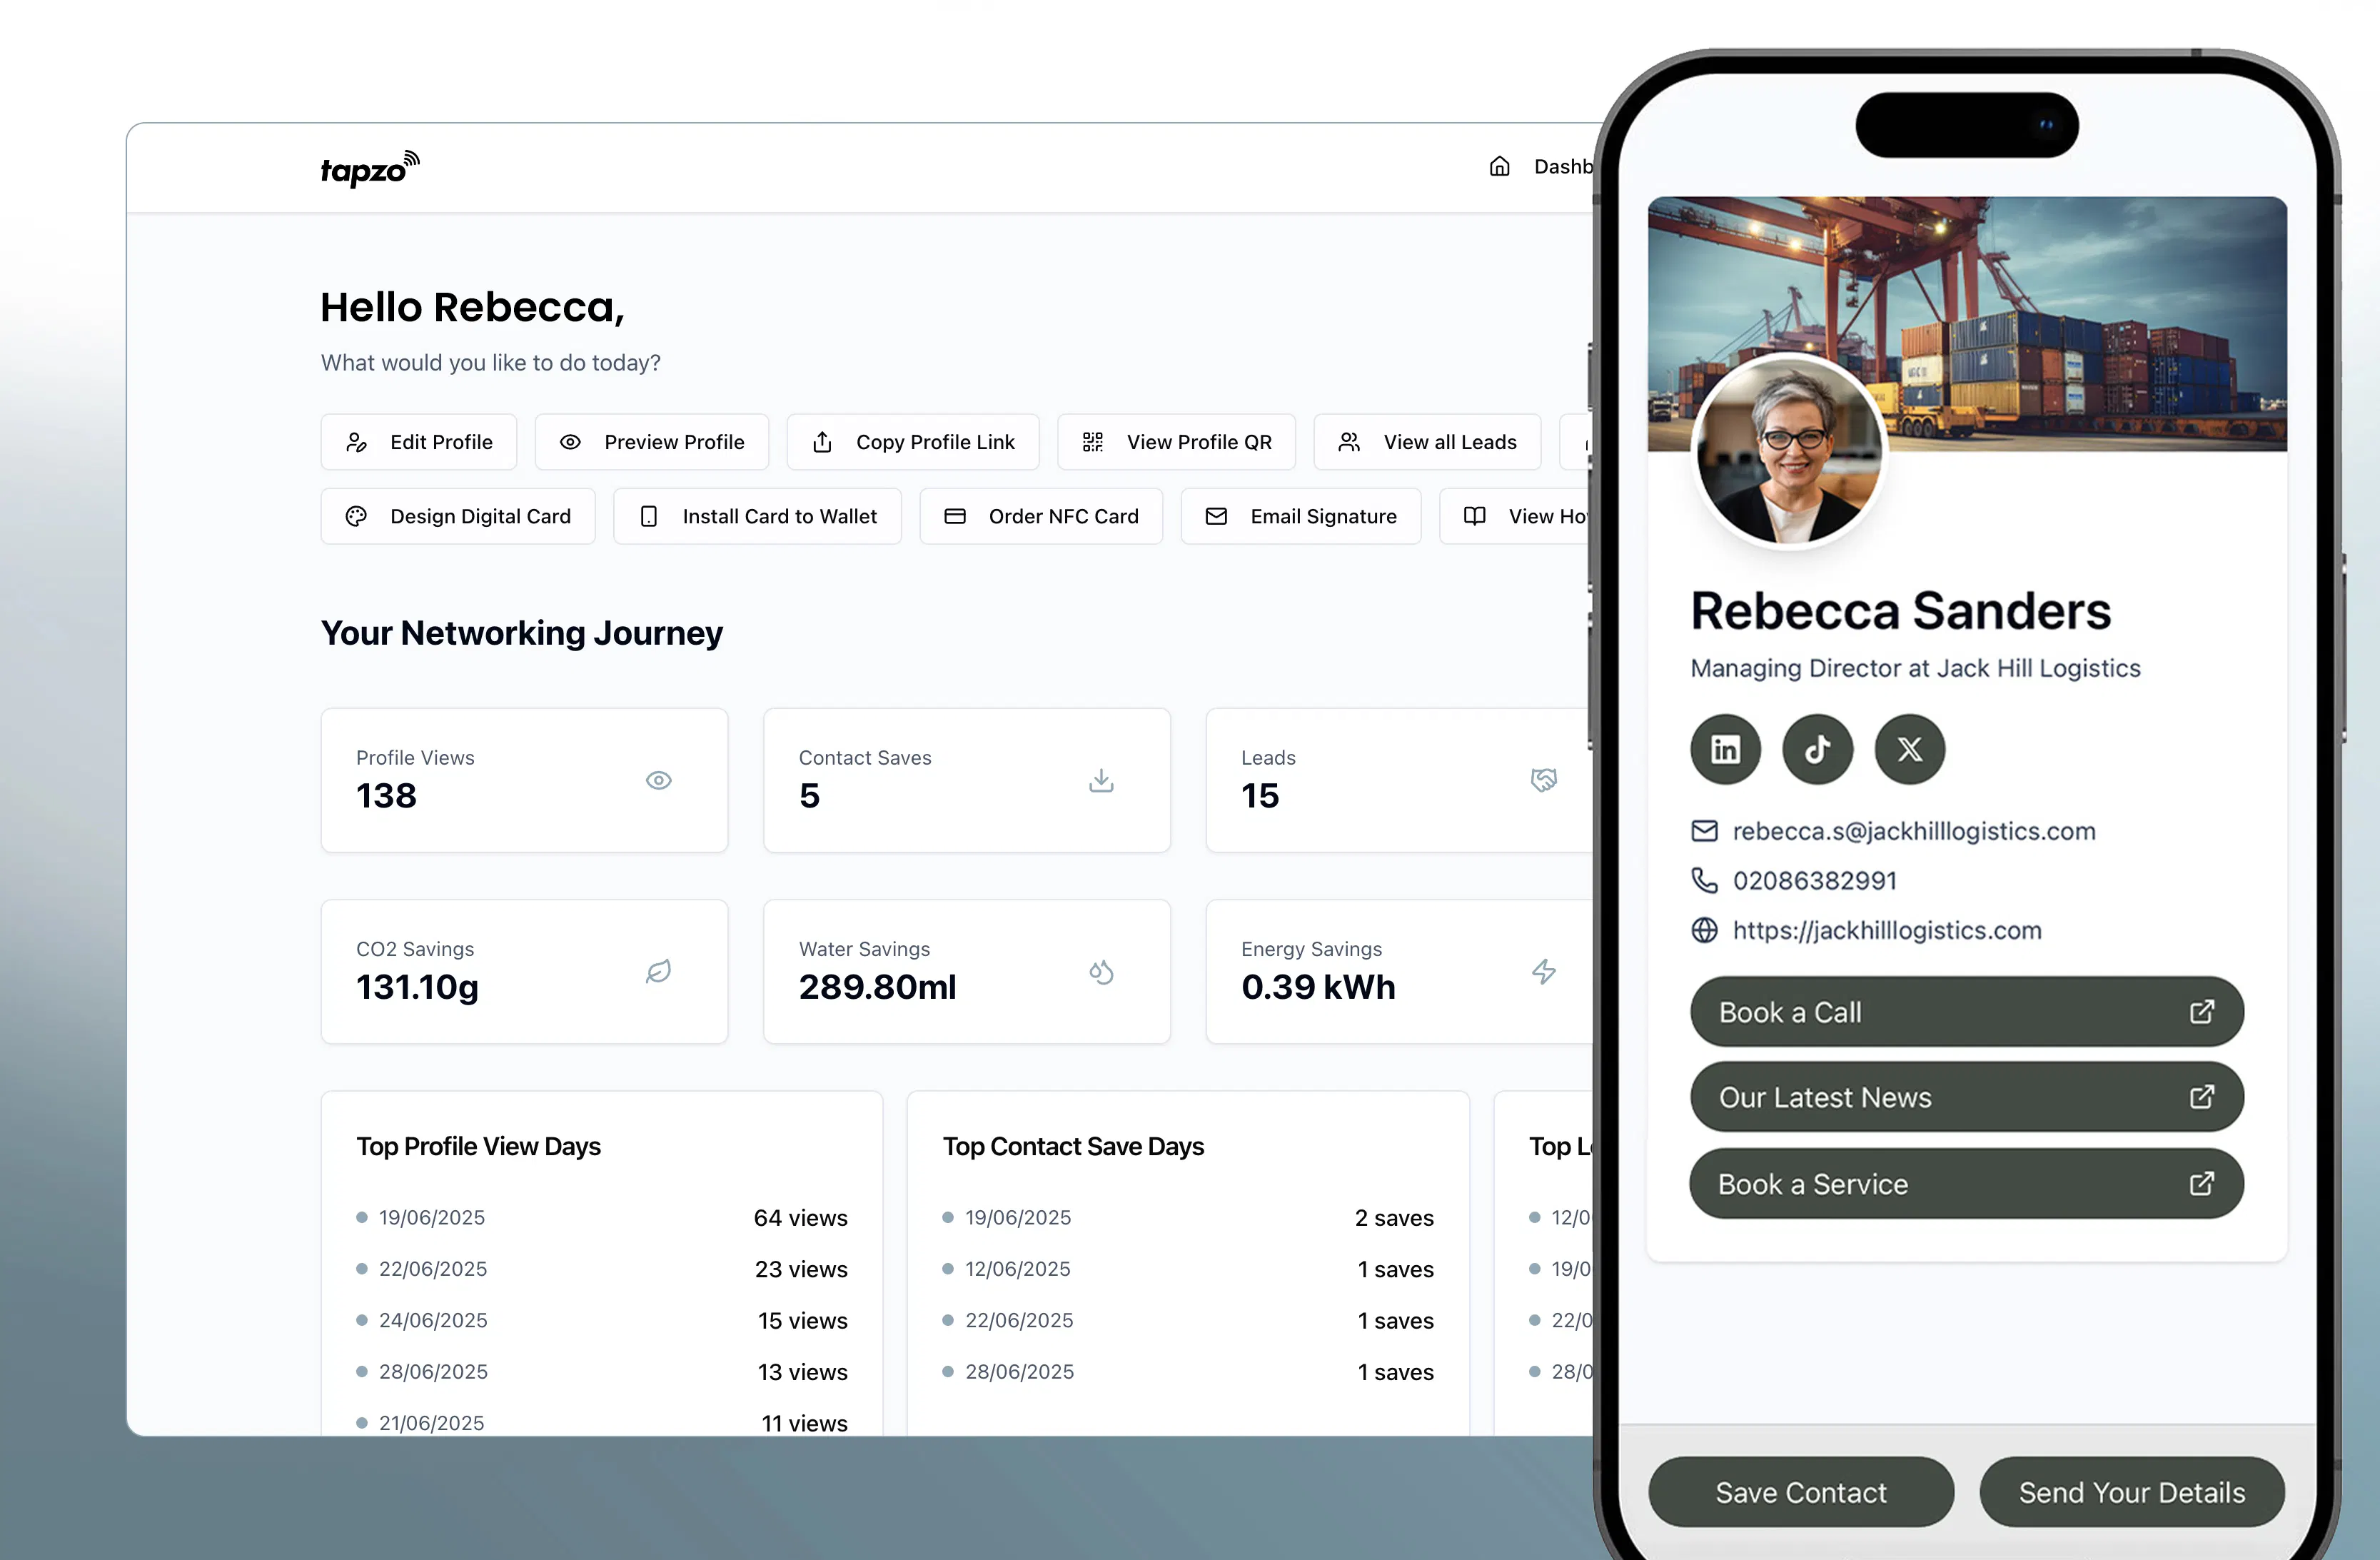Open Email Signature
Image resolution: width=2380 pixels, height=1560 pixels.
coord(1301,516)
